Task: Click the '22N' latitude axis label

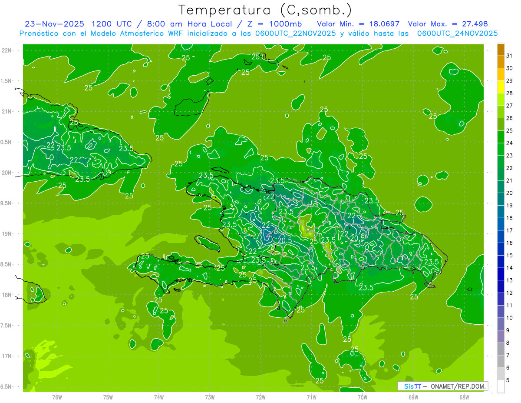Action: pyautogui.click(x=7, y=50)
